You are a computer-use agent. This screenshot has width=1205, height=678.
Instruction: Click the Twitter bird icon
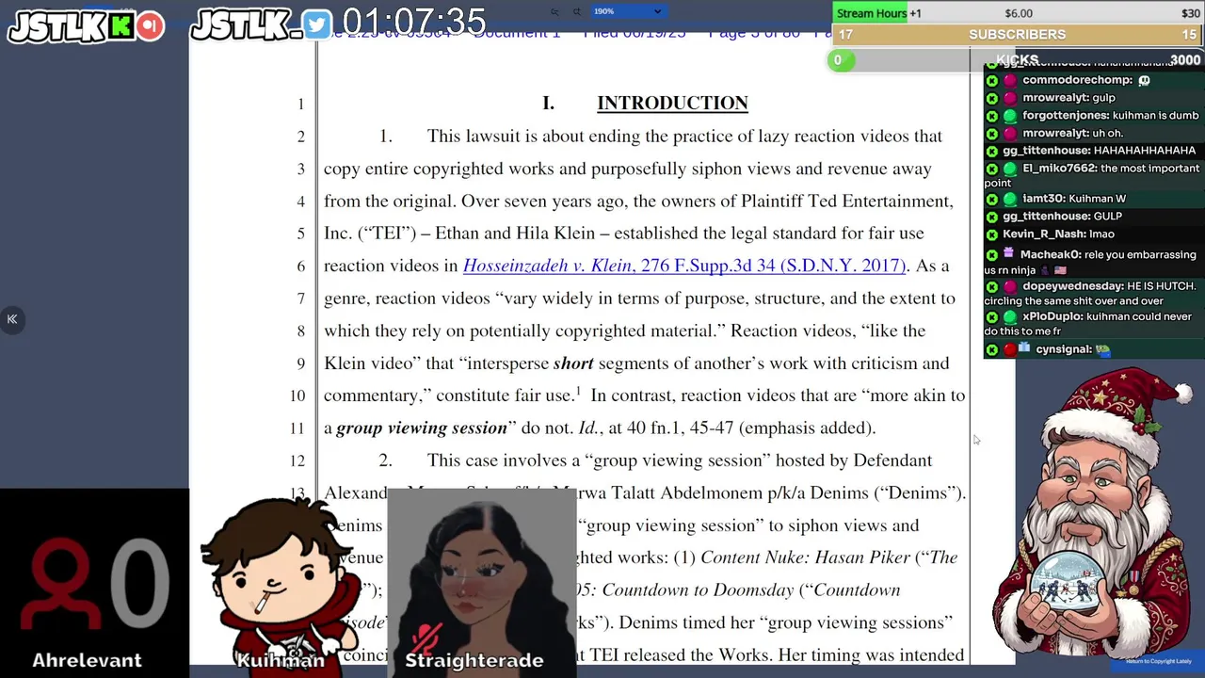tap(317, 26)
